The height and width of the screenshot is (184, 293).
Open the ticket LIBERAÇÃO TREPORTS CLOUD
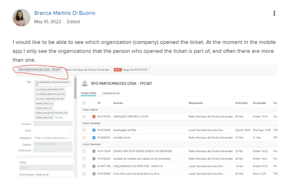coord(131,117)
